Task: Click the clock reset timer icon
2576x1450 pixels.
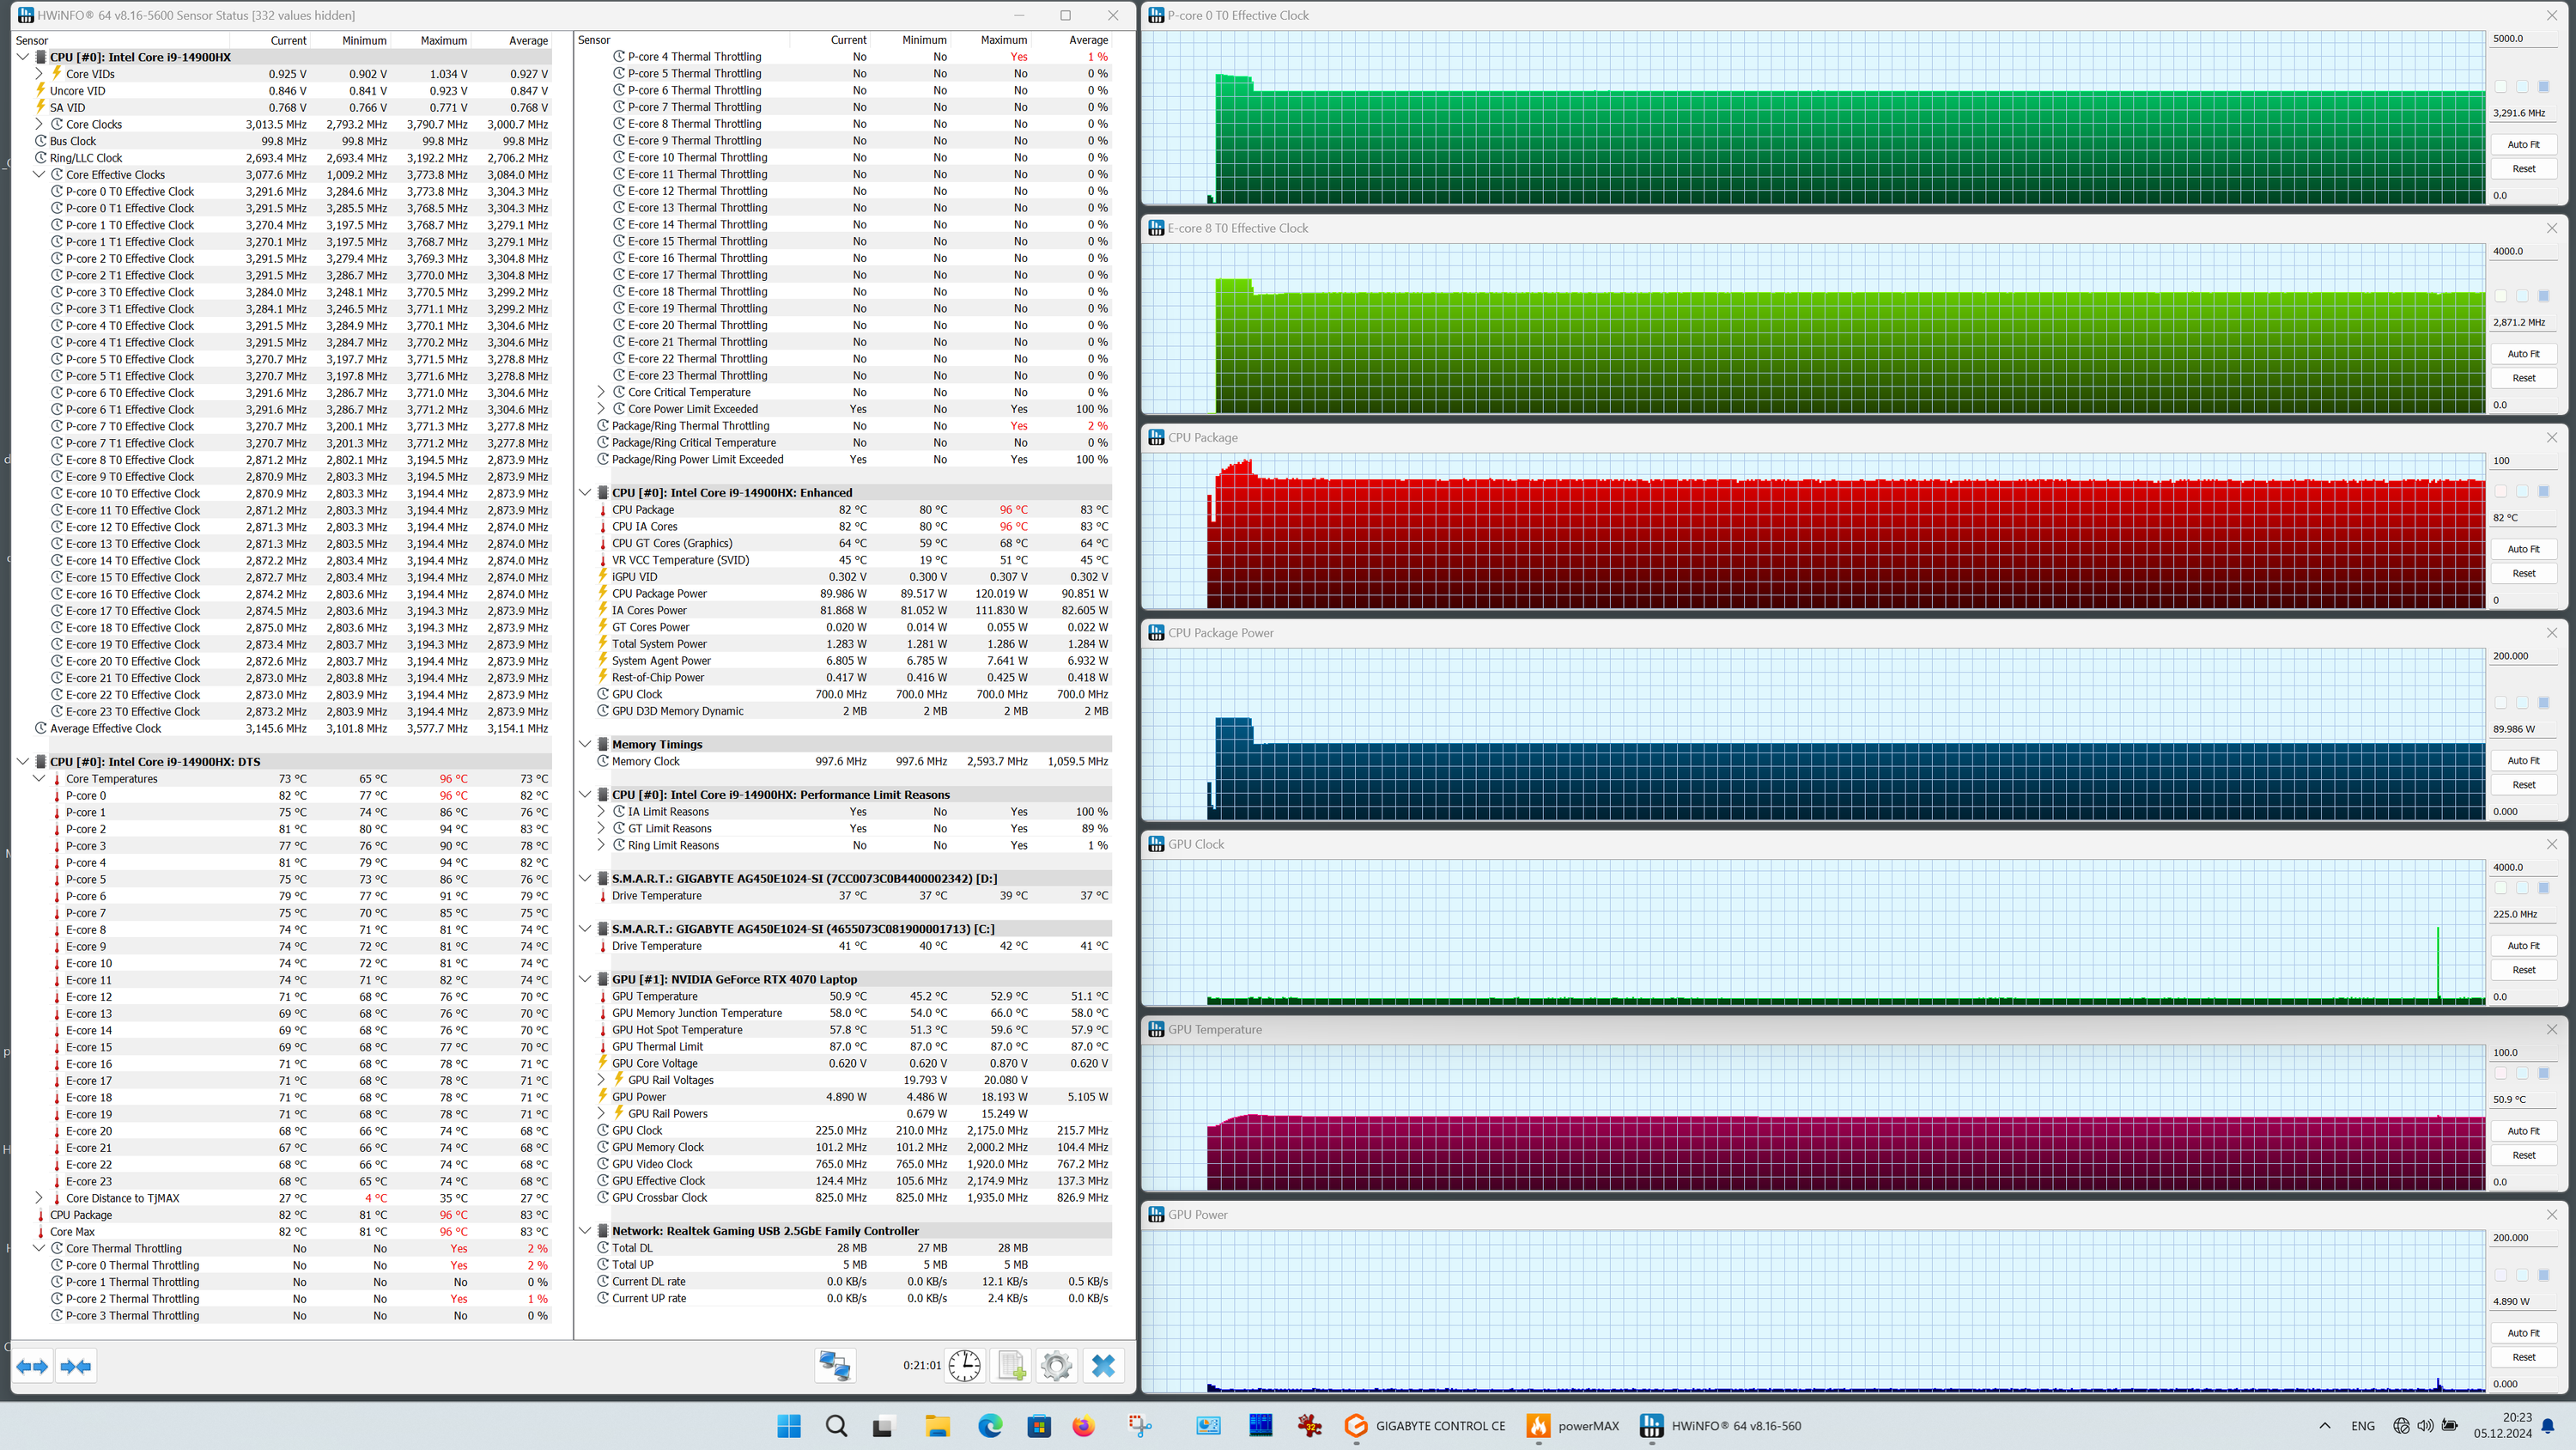Action: tap(964, 1366)
